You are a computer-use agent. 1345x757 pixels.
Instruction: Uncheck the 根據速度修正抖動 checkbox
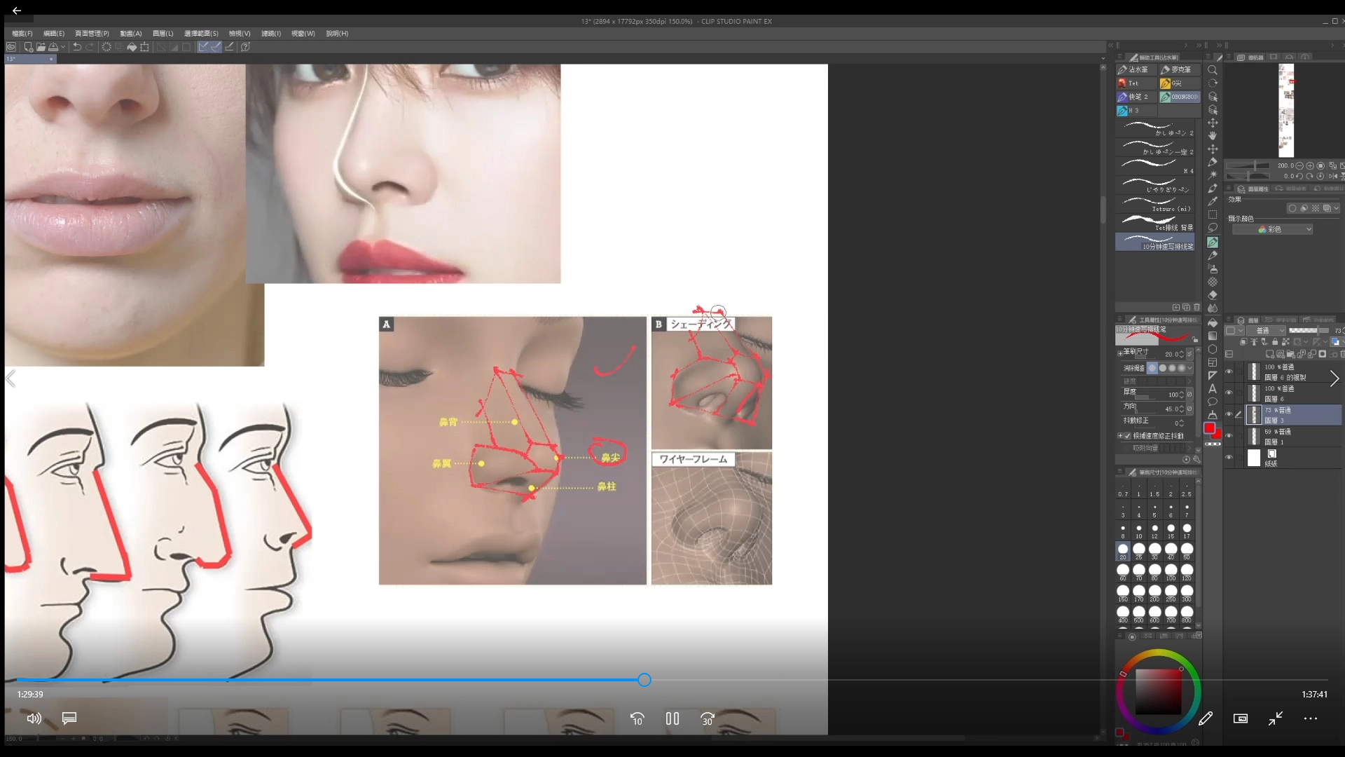[1127, 436]
